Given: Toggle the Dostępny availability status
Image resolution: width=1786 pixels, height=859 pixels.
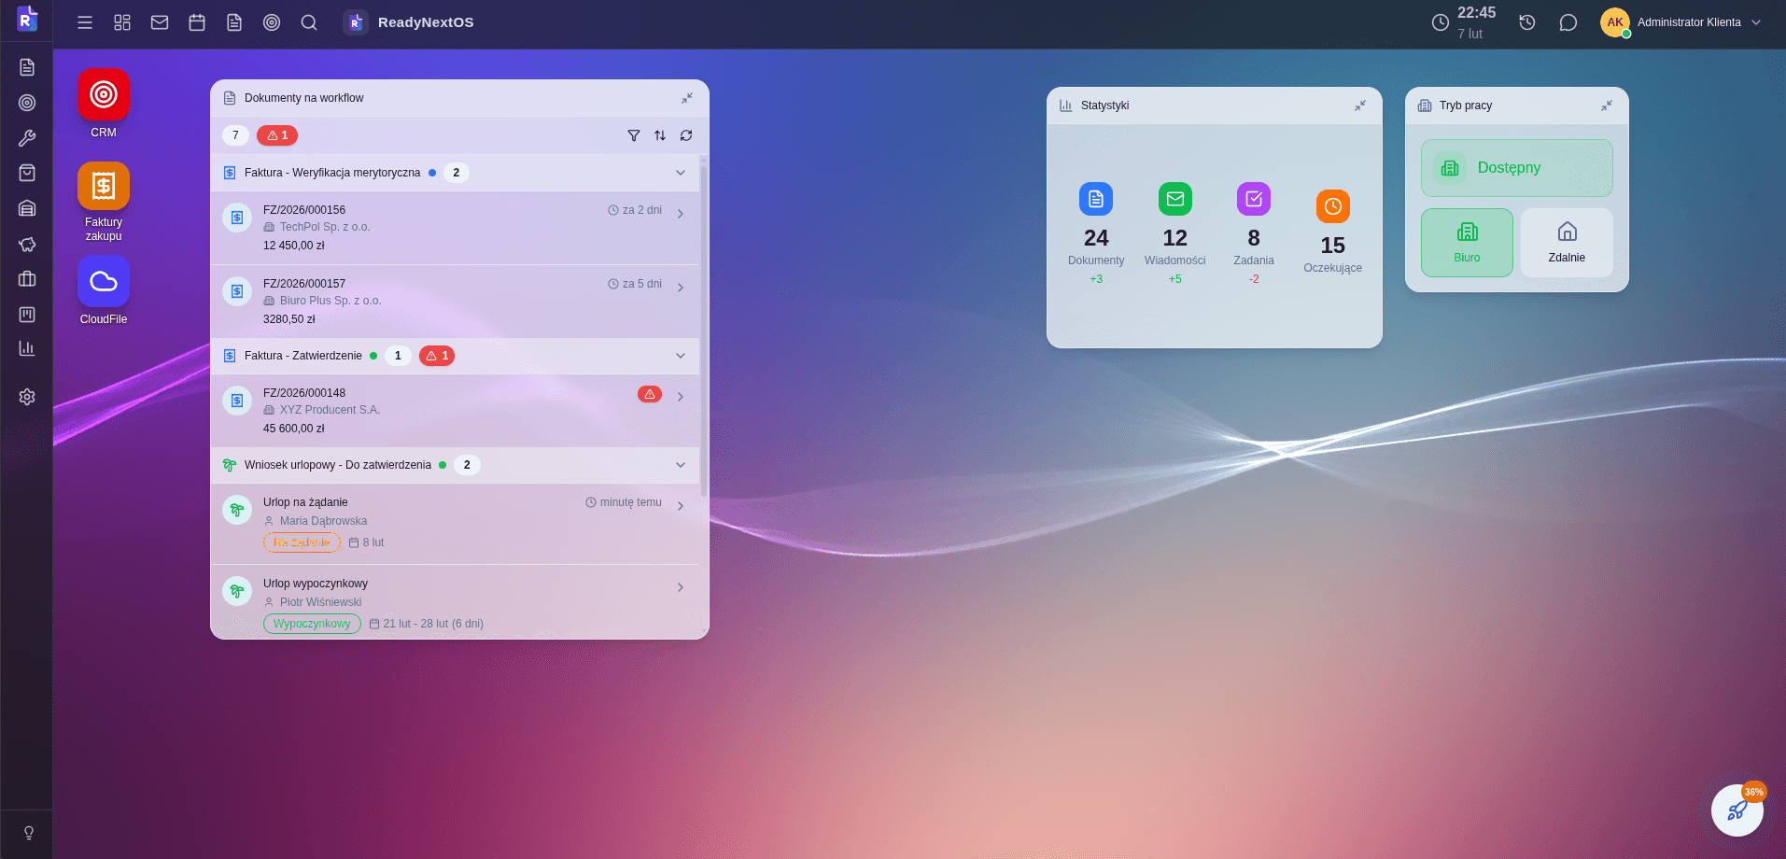Looking at the screenshot, I should [1516, 168].
